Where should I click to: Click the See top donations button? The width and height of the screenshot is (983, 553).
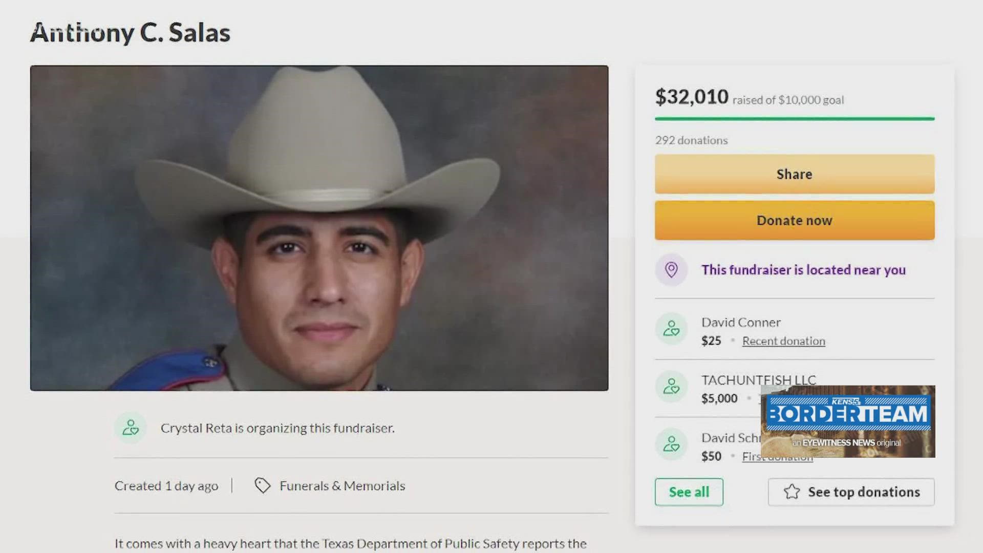[851, 492]
